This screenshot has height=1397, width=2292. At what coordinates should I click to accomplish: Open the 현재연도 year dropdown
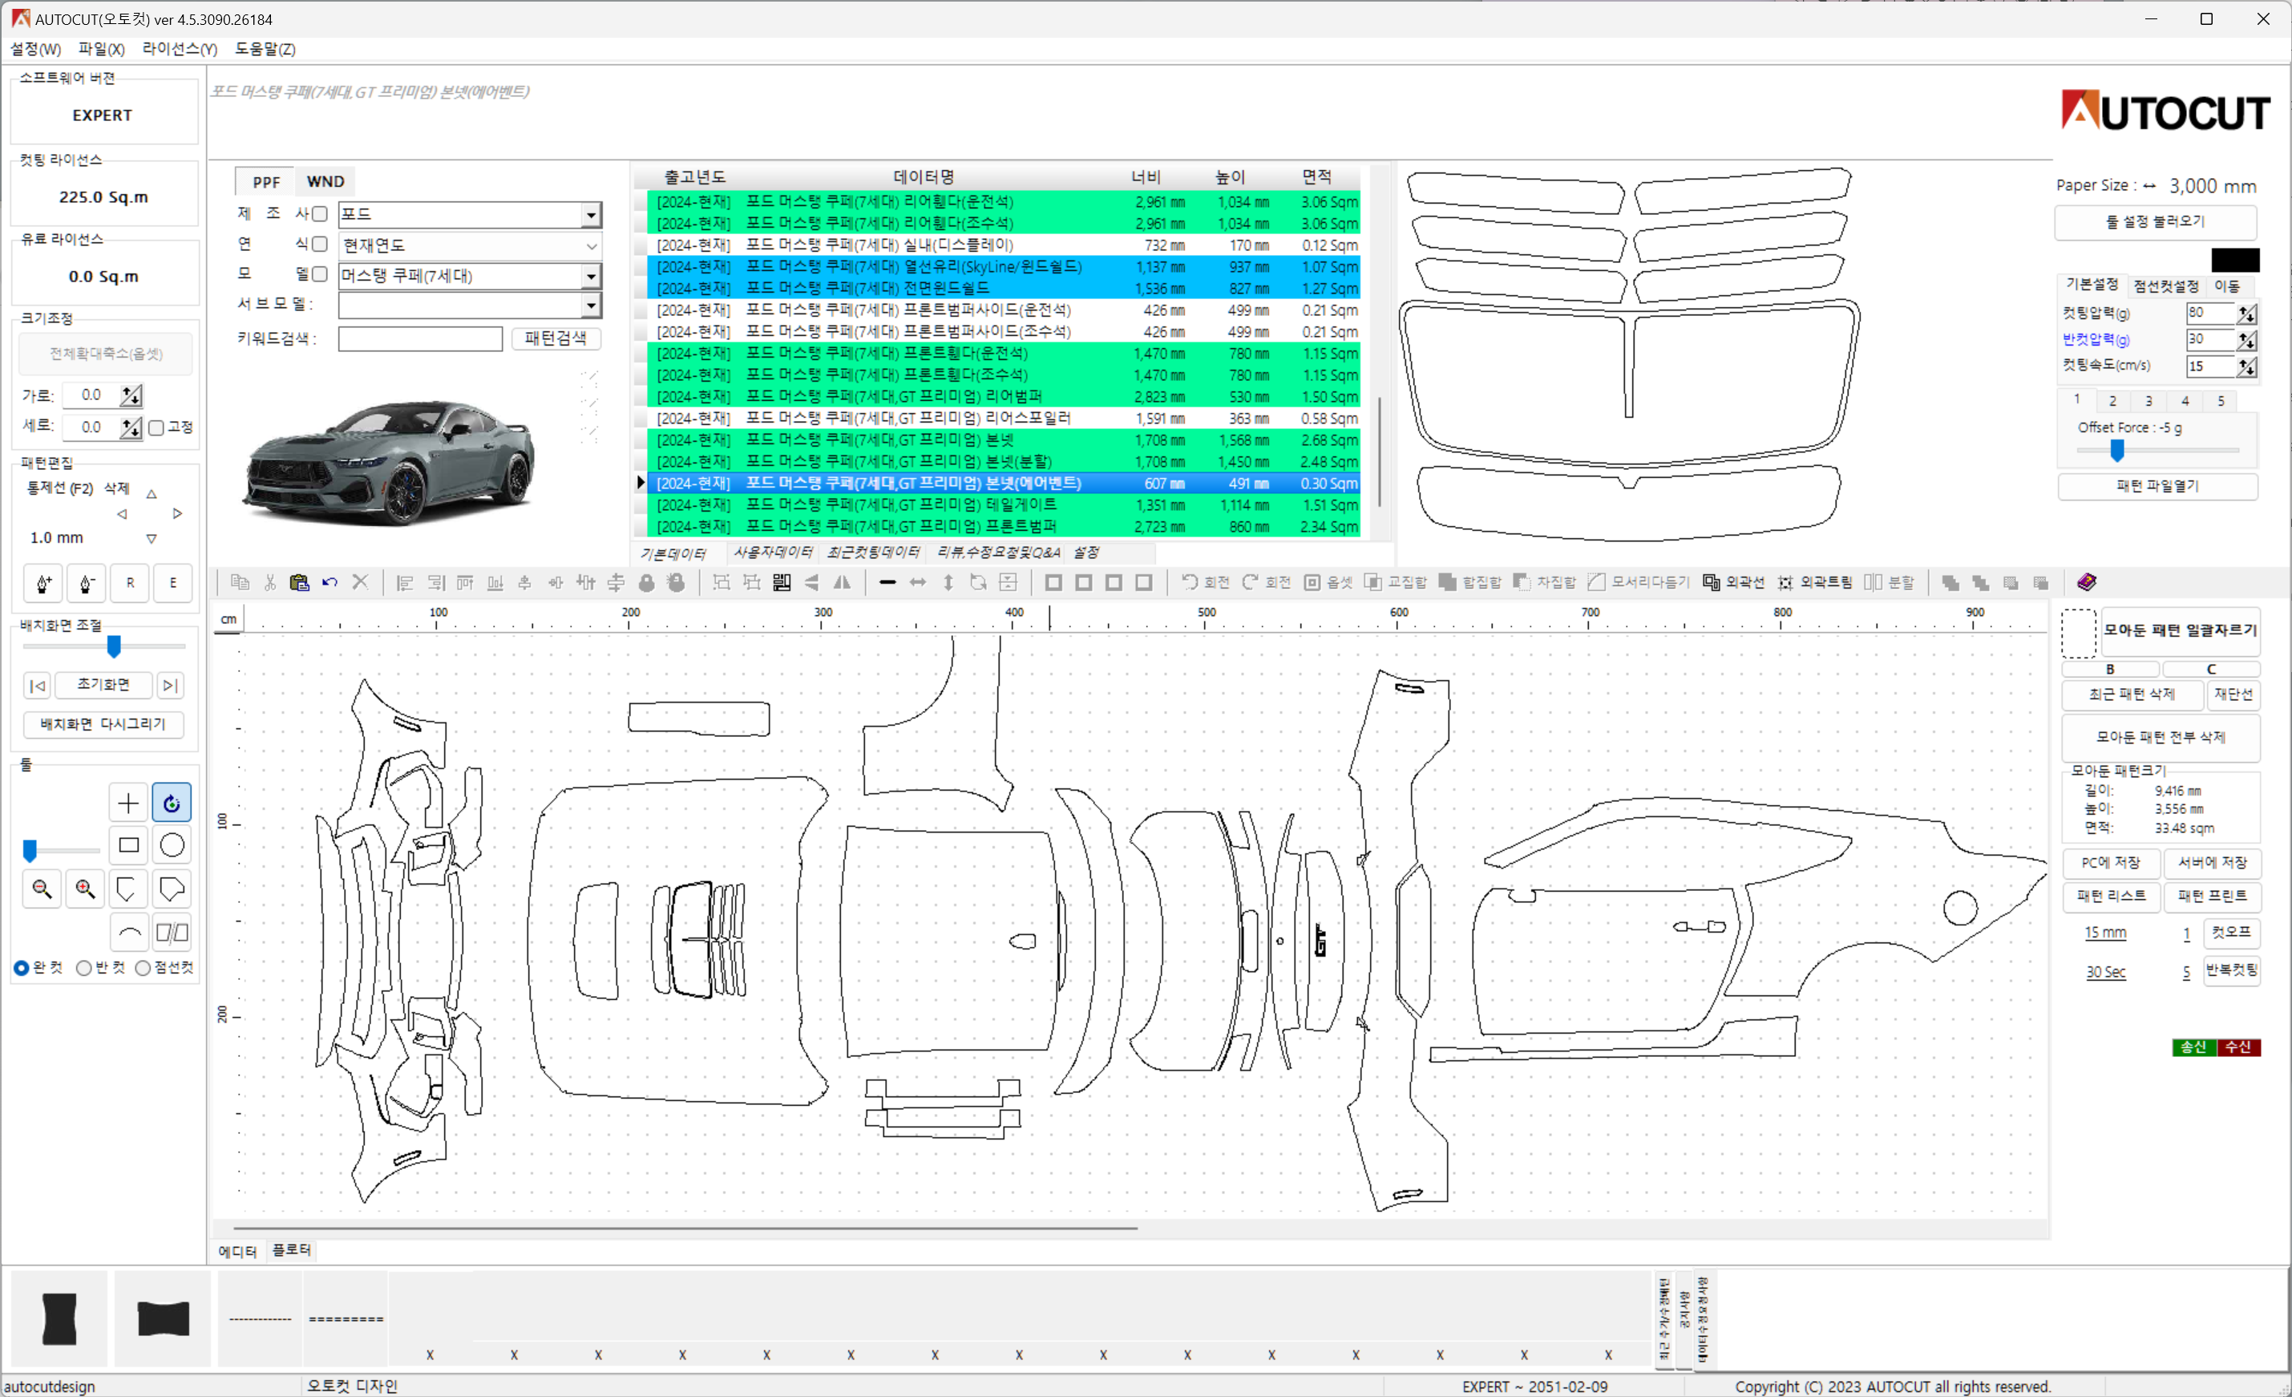470,245
